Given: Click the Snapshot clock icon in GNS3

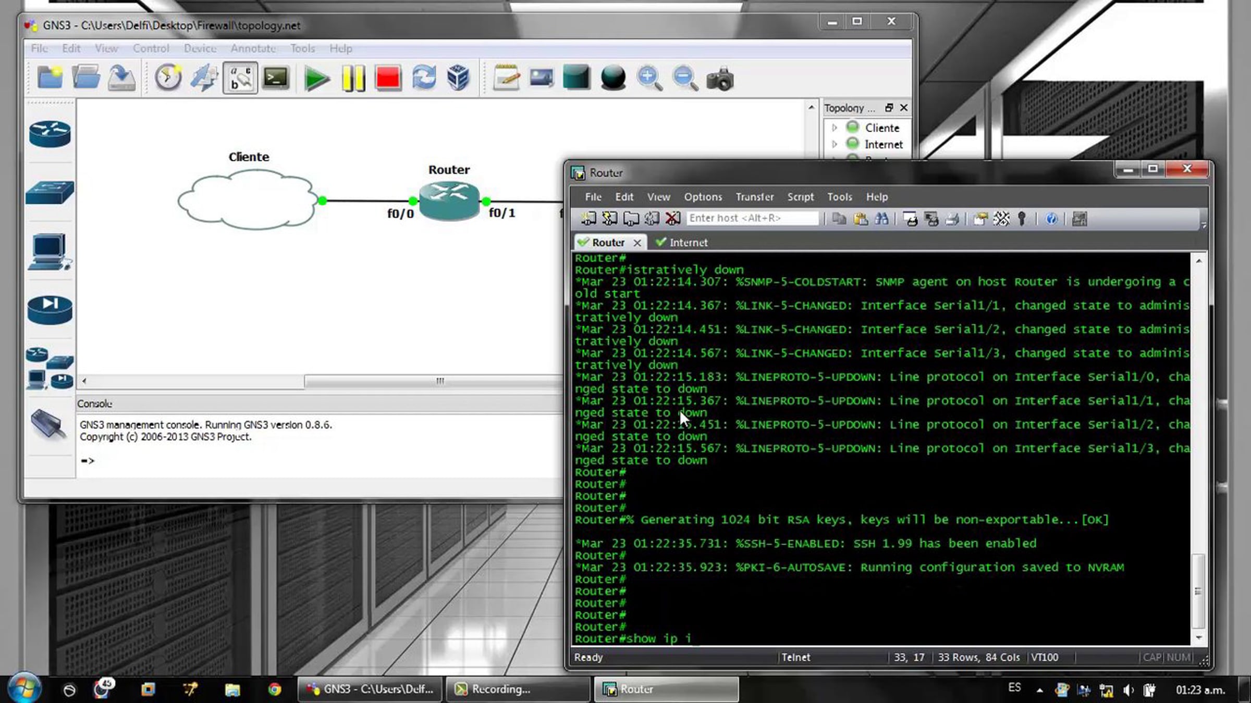Looking at the screenshot, I should click(x=168, y=78).
